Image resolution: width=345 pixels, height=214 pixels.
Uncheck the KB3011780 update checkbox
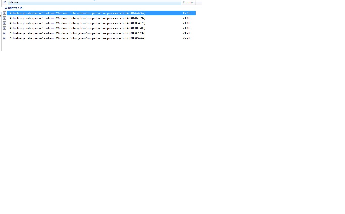pos(4,28)
